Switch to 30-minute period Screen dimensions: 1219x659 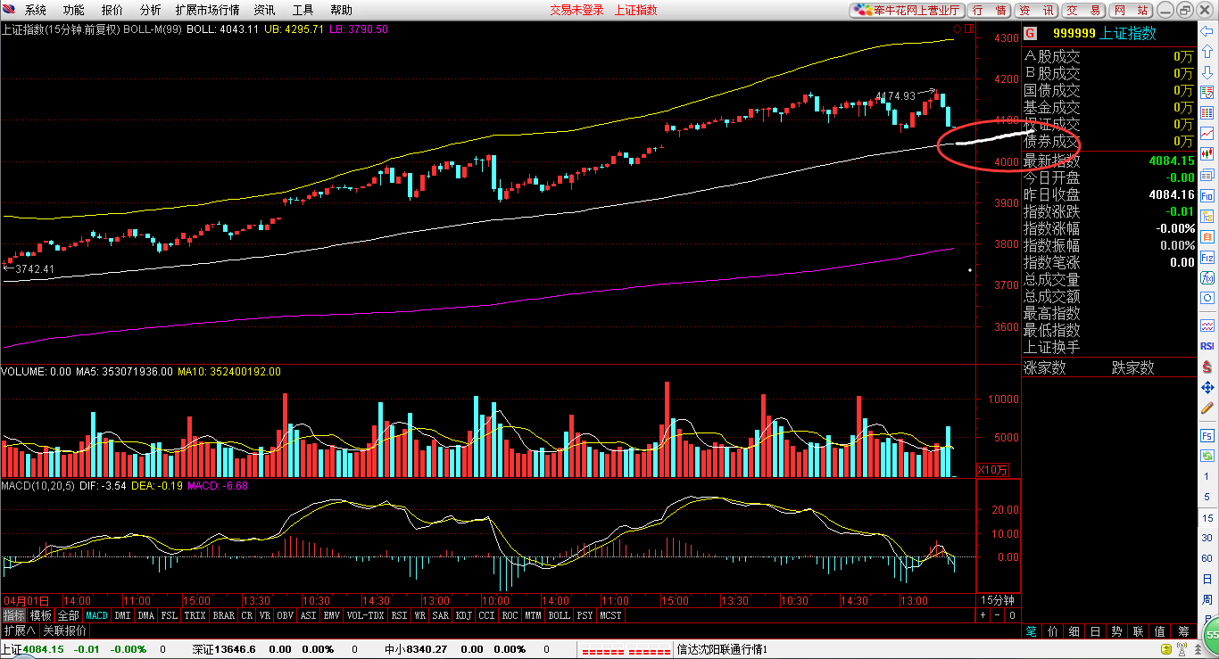click(1207, 539)
